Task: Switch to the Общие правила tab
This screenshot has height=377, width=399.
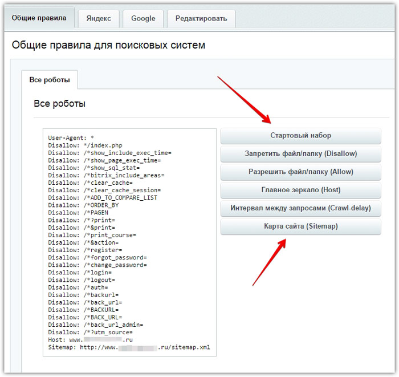Action: (39, 18)
